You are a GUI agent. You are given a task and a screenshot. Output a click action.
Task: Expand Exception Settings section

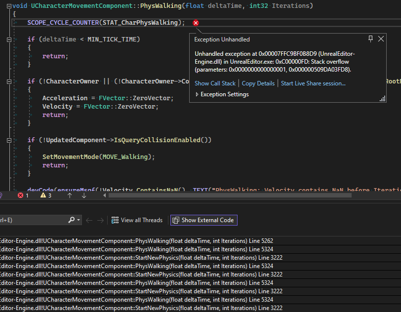pyautogui.click(x=222, y=94)
